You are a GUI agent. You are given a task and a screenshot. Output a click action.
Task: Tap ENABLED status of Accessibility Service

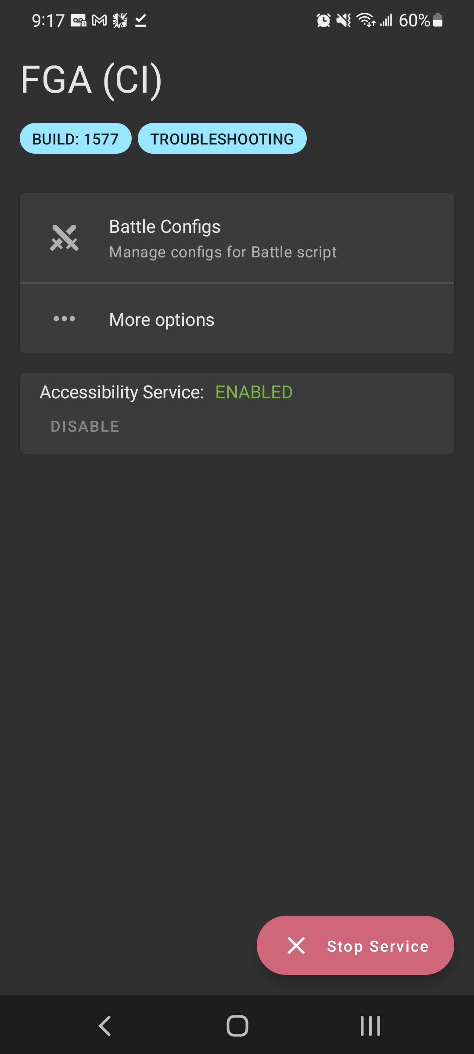(x=254, y=392)
